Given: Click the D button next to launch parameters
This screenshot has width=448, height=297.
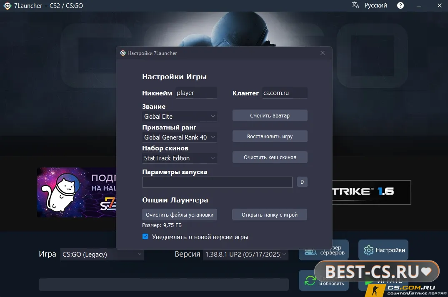Looking at the screenshot, I should click(x=302, y=182).
